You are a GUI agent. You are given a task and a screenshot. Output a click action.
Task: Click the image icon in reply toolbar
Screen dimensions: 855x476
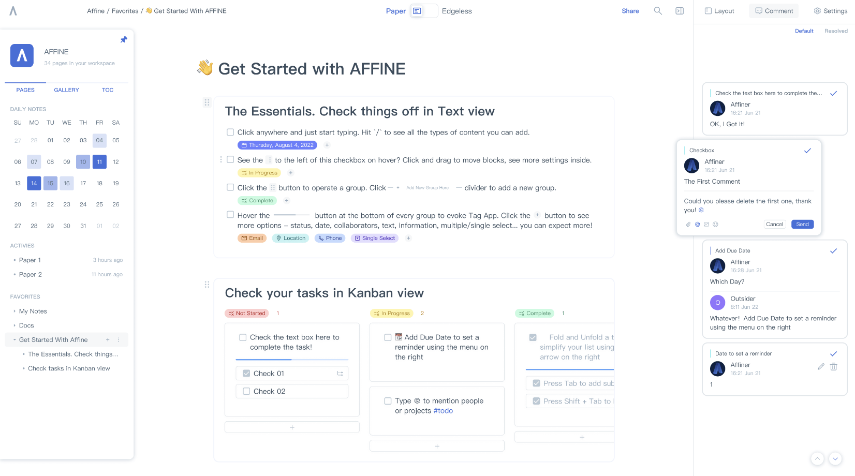(x=706, y=225)
